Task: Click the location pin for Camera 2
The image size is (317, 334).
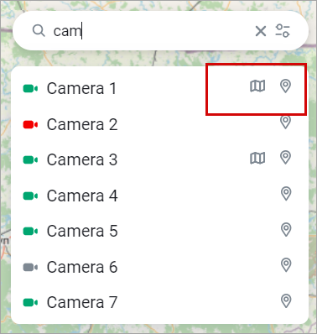Action: click(285, 123)
